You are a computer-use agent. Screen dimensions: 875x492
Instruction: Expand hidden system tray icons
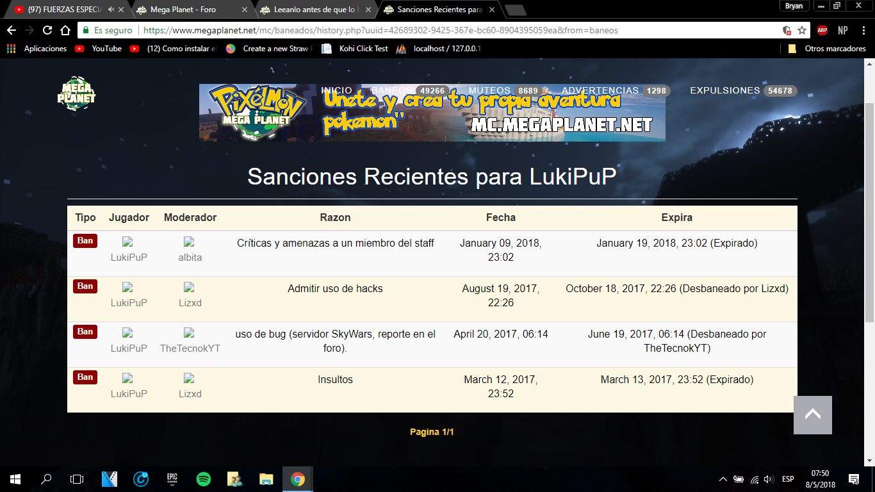(723, 479)
